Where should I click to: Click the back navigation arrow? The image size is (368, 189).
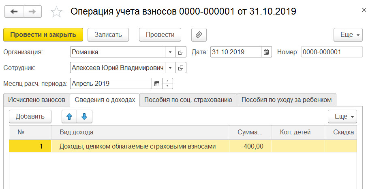14,11
